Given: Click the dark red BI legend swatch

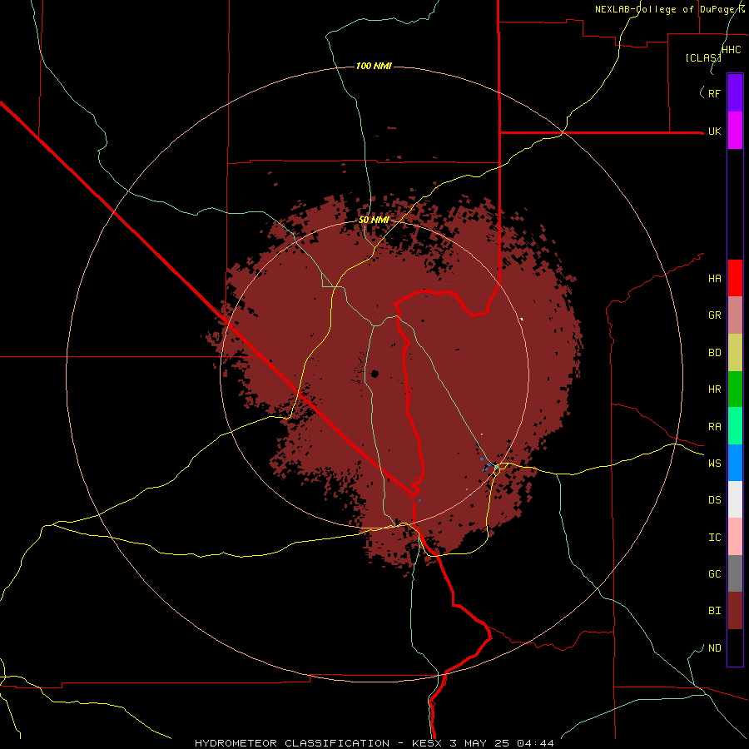Looking at the screenshot, I should [735, 611].
